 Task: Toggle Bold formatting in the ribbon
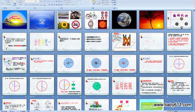26,5
